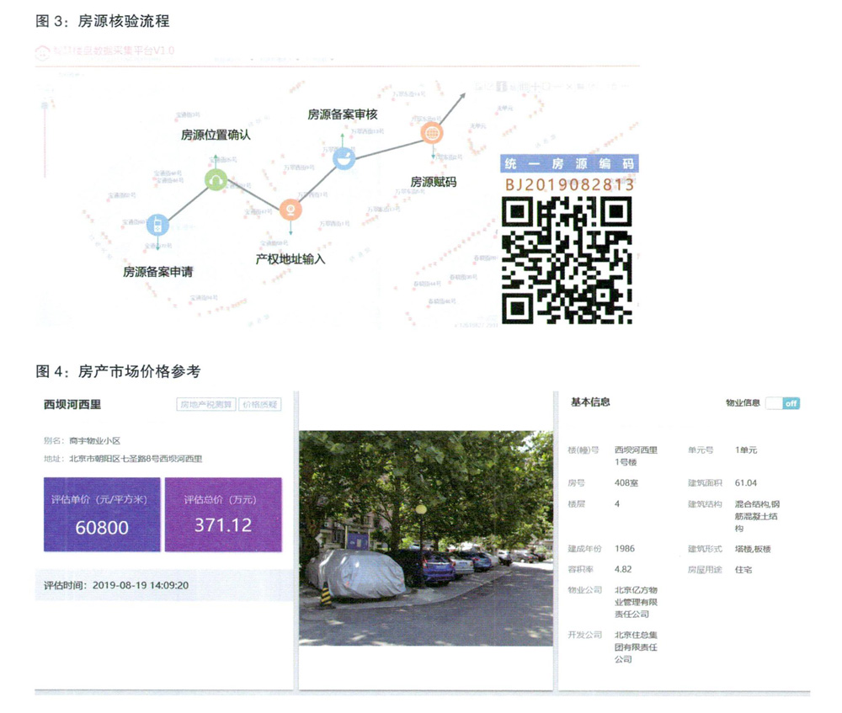This screenshot has width=842, height=713.
Task: Select the plot ratio value 4.82
Action: click(x=623, y=569)
